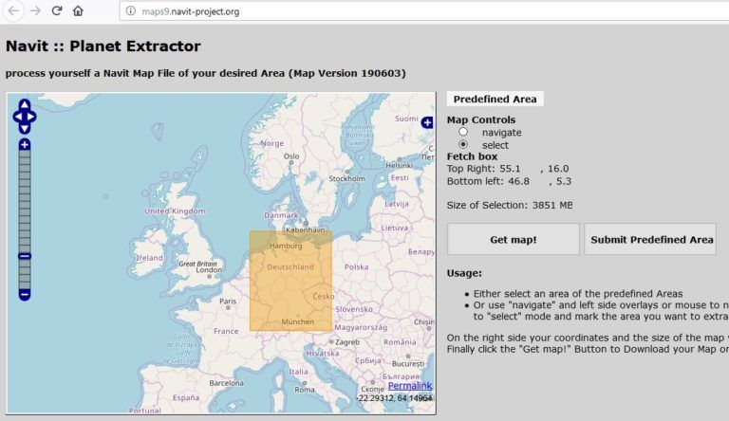Click the København label on the map
Image resolution: width=729 pixels, height=421 pixels.
[306, 229]
